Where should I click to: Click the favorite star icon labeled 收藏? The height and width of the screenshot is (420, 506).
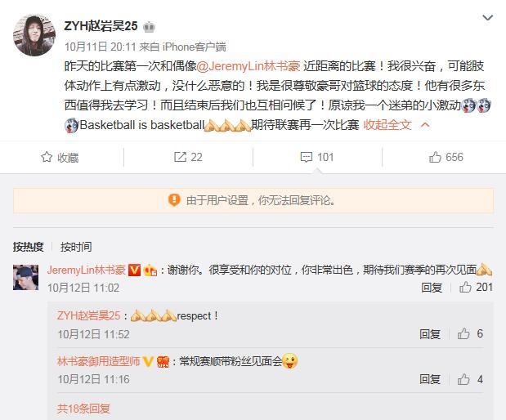click(x=47, y=157)
